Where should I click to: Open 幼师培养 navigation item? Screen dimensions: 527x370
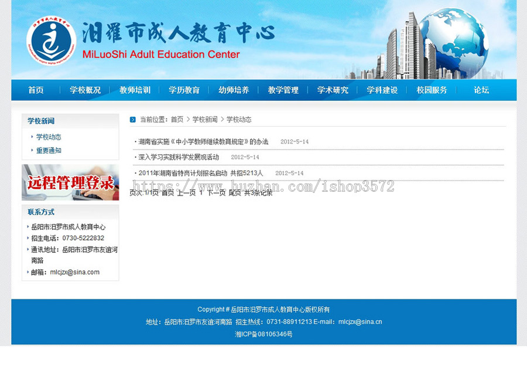click(234, 90)
